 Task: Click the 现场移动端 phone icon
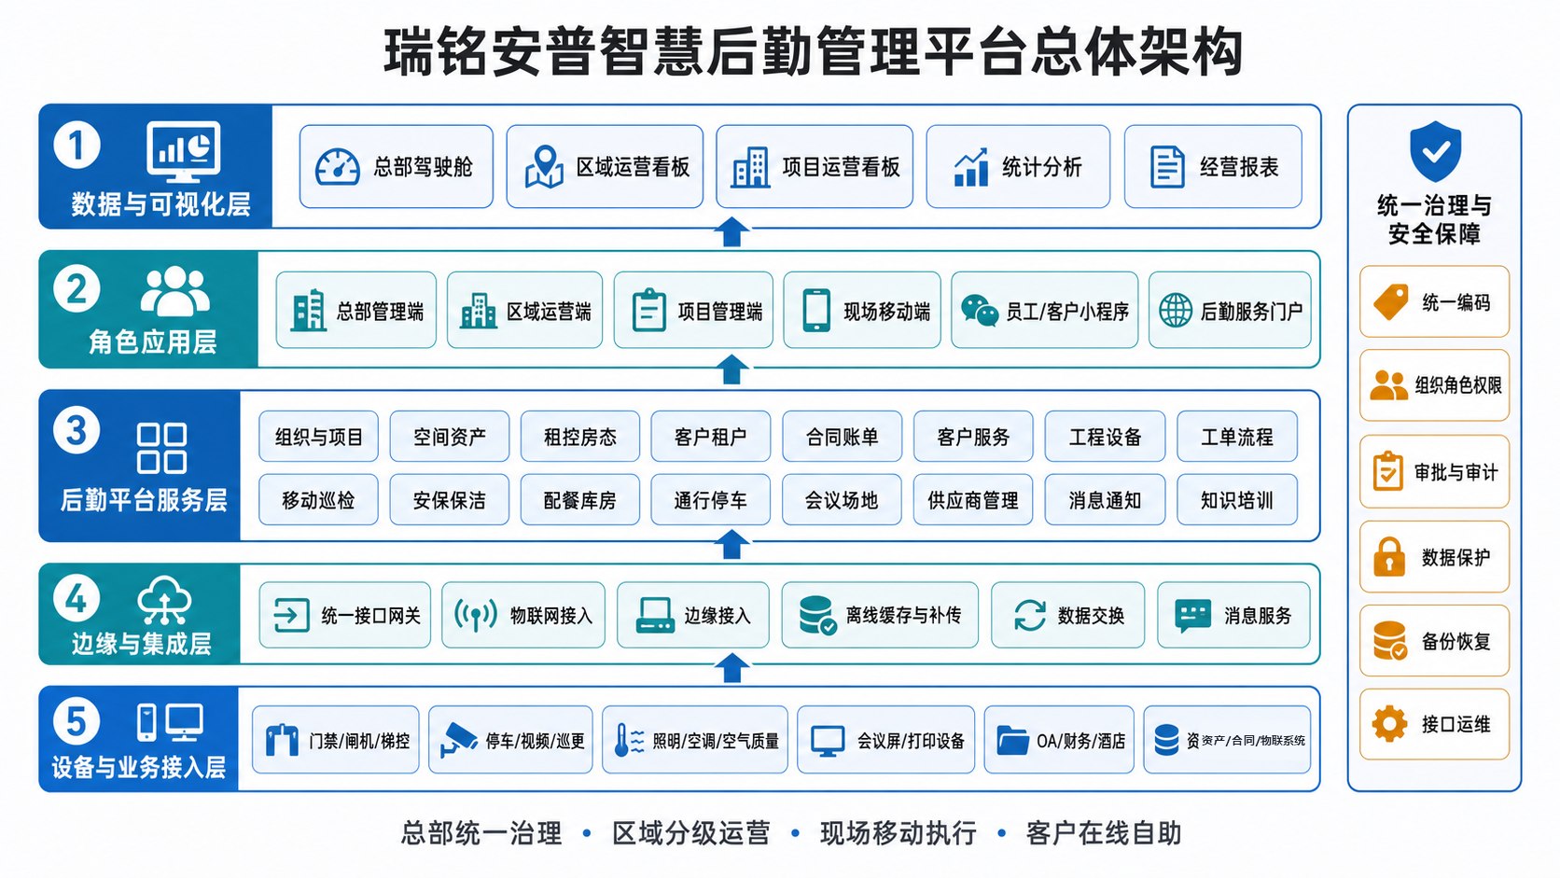point(816,310)
